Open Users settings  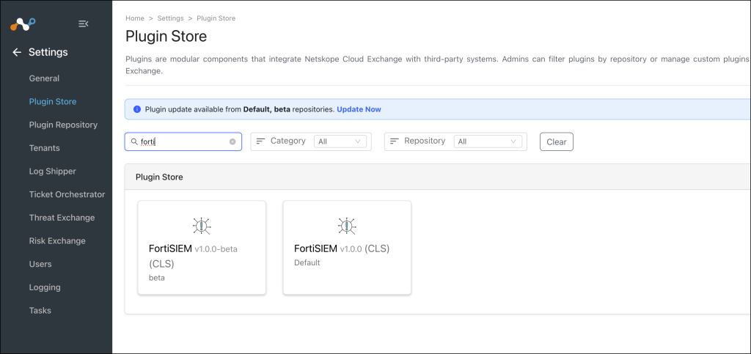click(x=40, y=264)
